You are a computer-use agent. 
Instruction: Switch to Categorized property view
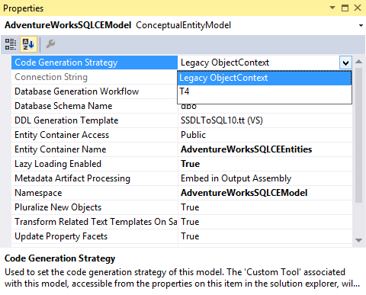click(11, 44)
